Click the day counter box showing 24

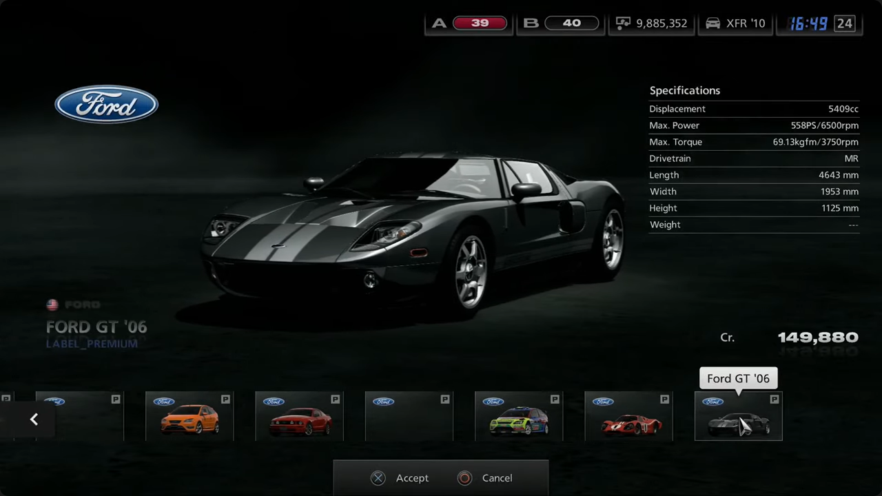(845, 23)
